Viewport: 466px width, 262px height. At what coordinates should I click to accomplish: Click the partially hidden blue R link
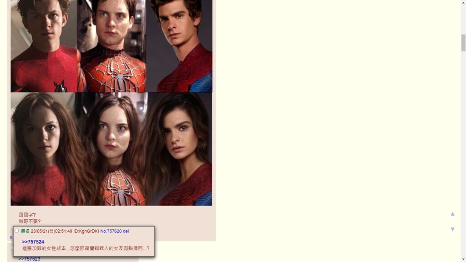tap(11, 237)
